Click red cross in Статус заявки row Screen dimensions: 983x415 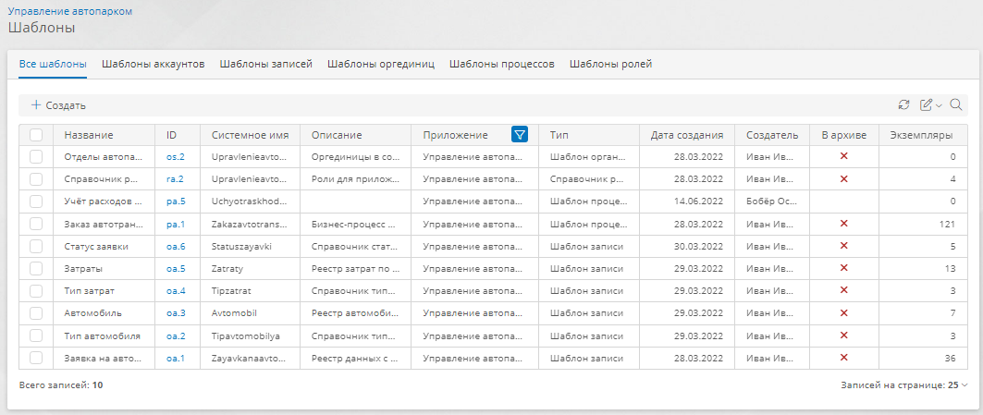843,246
